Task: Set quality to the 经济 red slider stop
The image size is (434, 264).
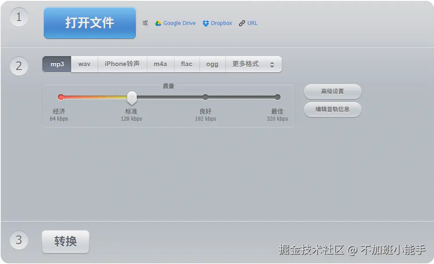Action: coord(61,97)
